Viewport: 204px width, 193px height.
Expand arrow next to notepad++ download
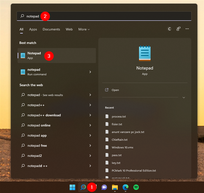[90, 115]
